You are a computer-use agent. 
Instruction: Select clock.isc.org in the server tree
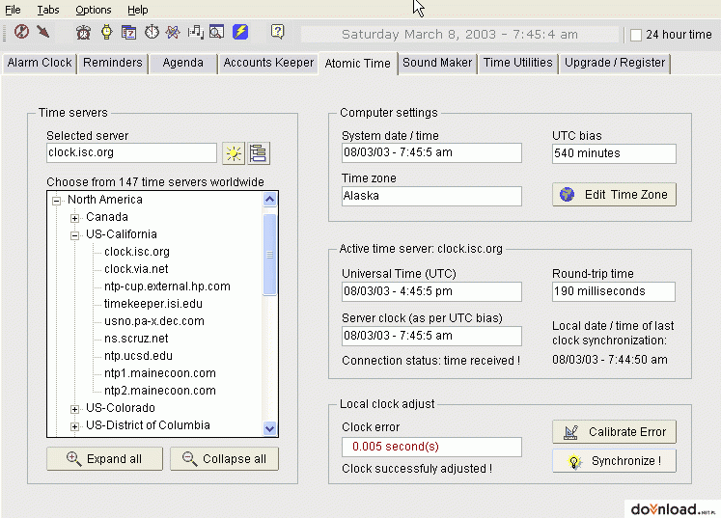(137, 252)
